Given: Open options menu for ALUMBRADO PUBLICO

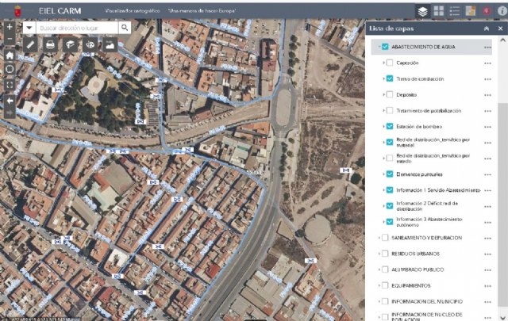Looking at the screenshot, I should coord(488,269).
